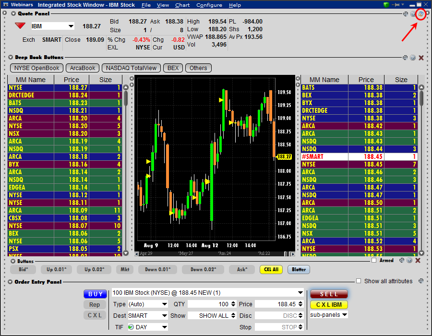Collapse the Quote Panel section

coord(13,13)
